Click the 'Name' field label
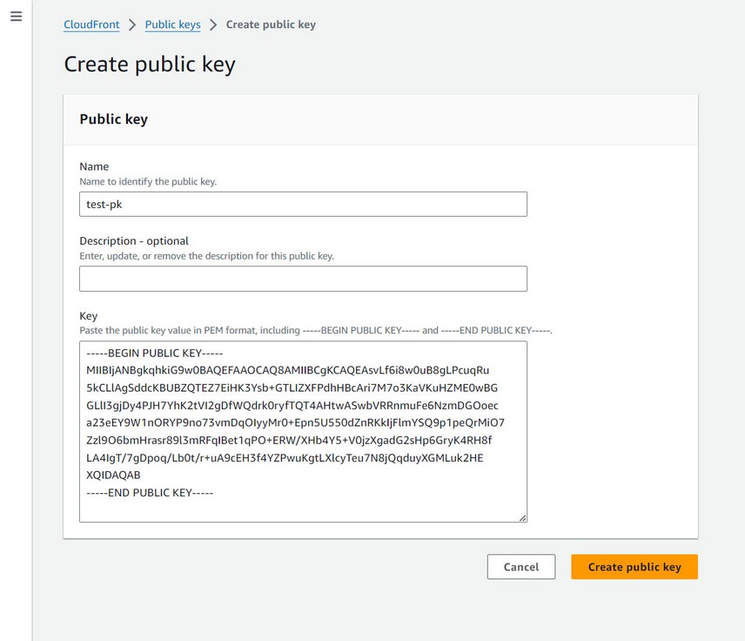The image size is (745, 641). click(94, 166)
